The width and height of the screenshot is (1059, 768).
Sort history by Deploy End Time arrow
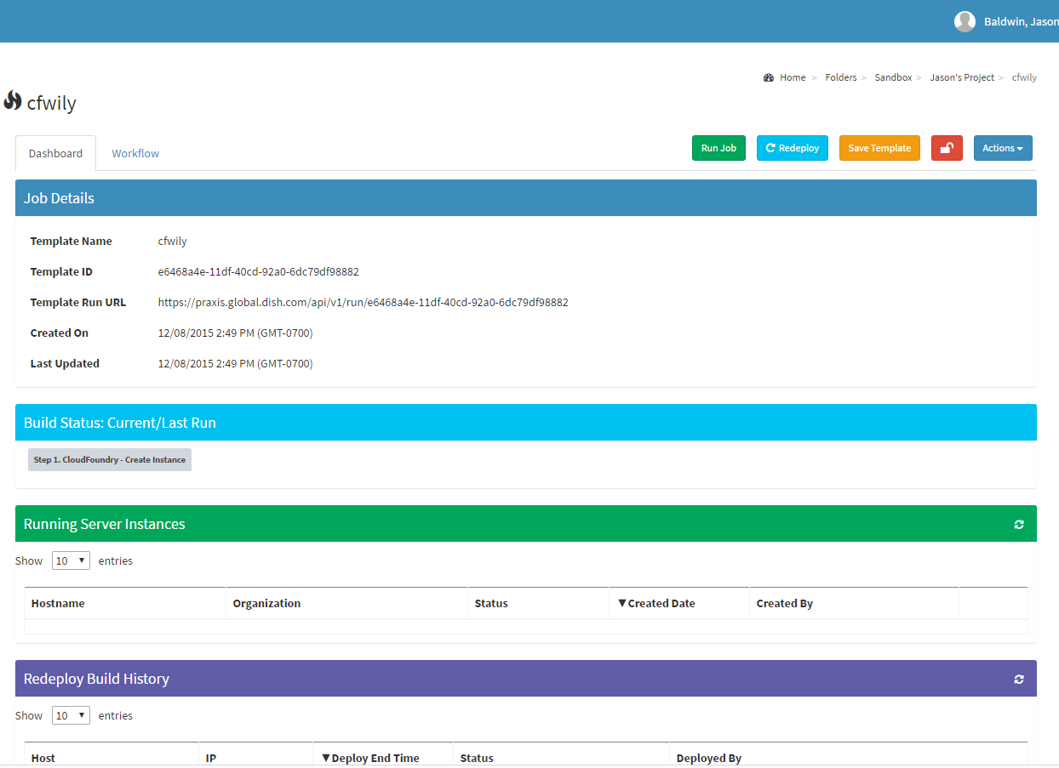pos(326,758)
